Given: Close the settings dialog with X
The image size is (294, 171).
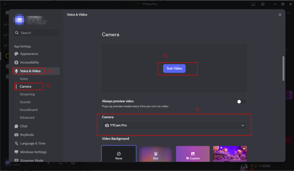Looking at the screenshot, I should [x=280, y=15].
